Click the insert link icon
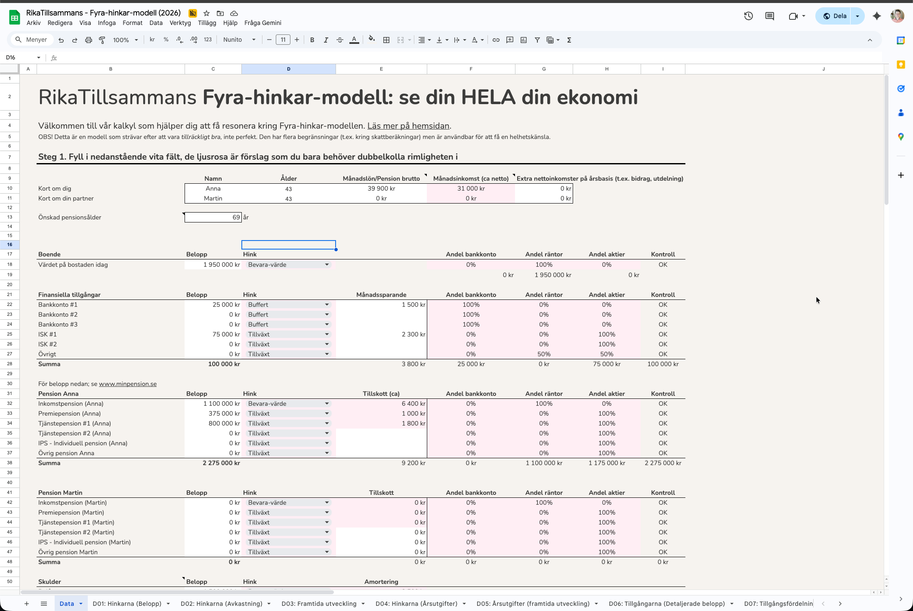 (x=496, y=40)
